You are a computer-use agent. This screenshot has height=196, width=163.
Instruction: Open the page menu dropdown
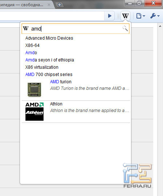click(x=140, y=16)
